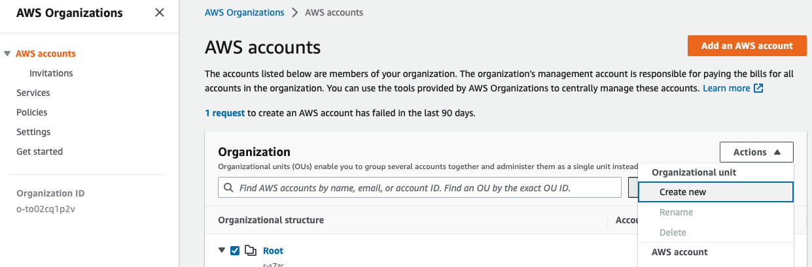Click the breadcrumb separator chevron

[x=294, y=12]
